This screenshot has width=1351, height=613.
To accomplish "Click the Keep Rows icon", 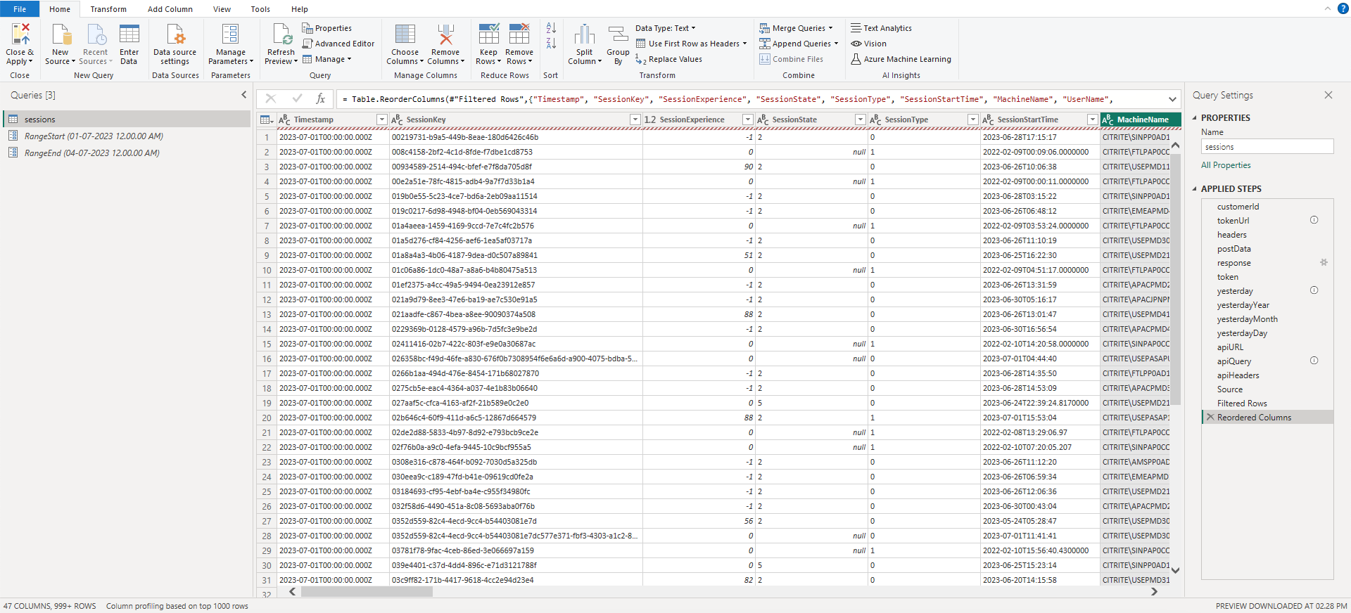I will pos(488,35).
